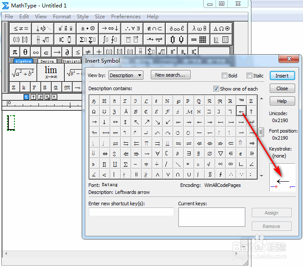Click the Help button in the dialog
Screen dimensions: 303x267
point(282,101)
